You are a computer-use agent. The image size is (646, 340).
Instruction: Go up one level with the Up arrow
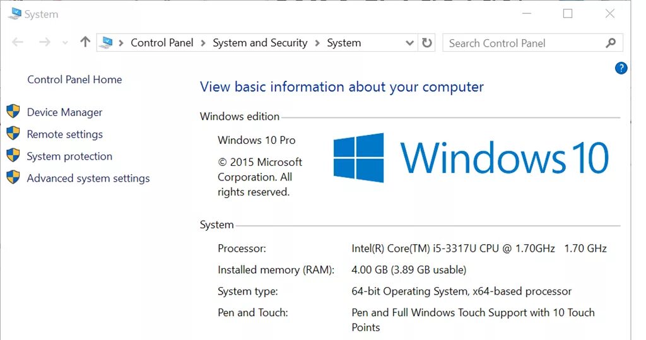pos(85,42)
